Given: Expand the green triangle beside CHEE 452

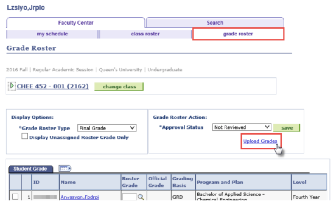Looking at the screenshot, I should [12, 86].
